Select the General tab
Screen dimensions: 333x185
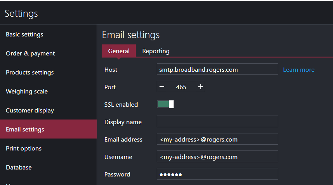(x=119, y=51)
